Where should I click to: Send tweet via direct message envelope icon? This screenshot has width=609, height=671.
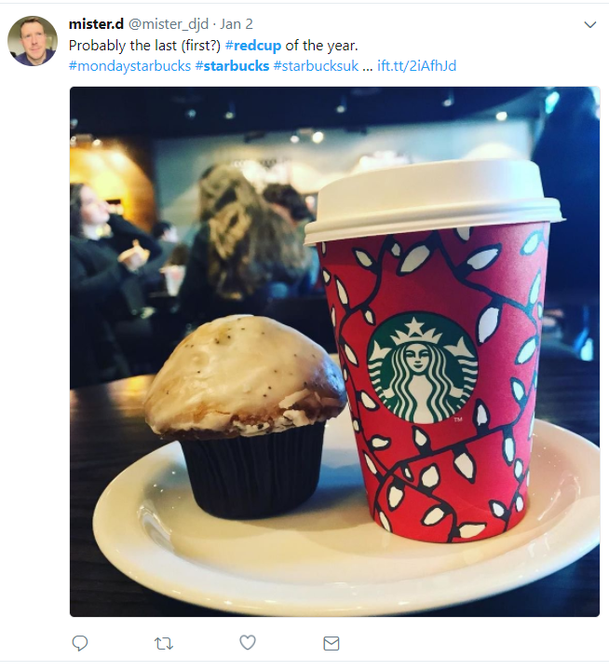(331, 643)
